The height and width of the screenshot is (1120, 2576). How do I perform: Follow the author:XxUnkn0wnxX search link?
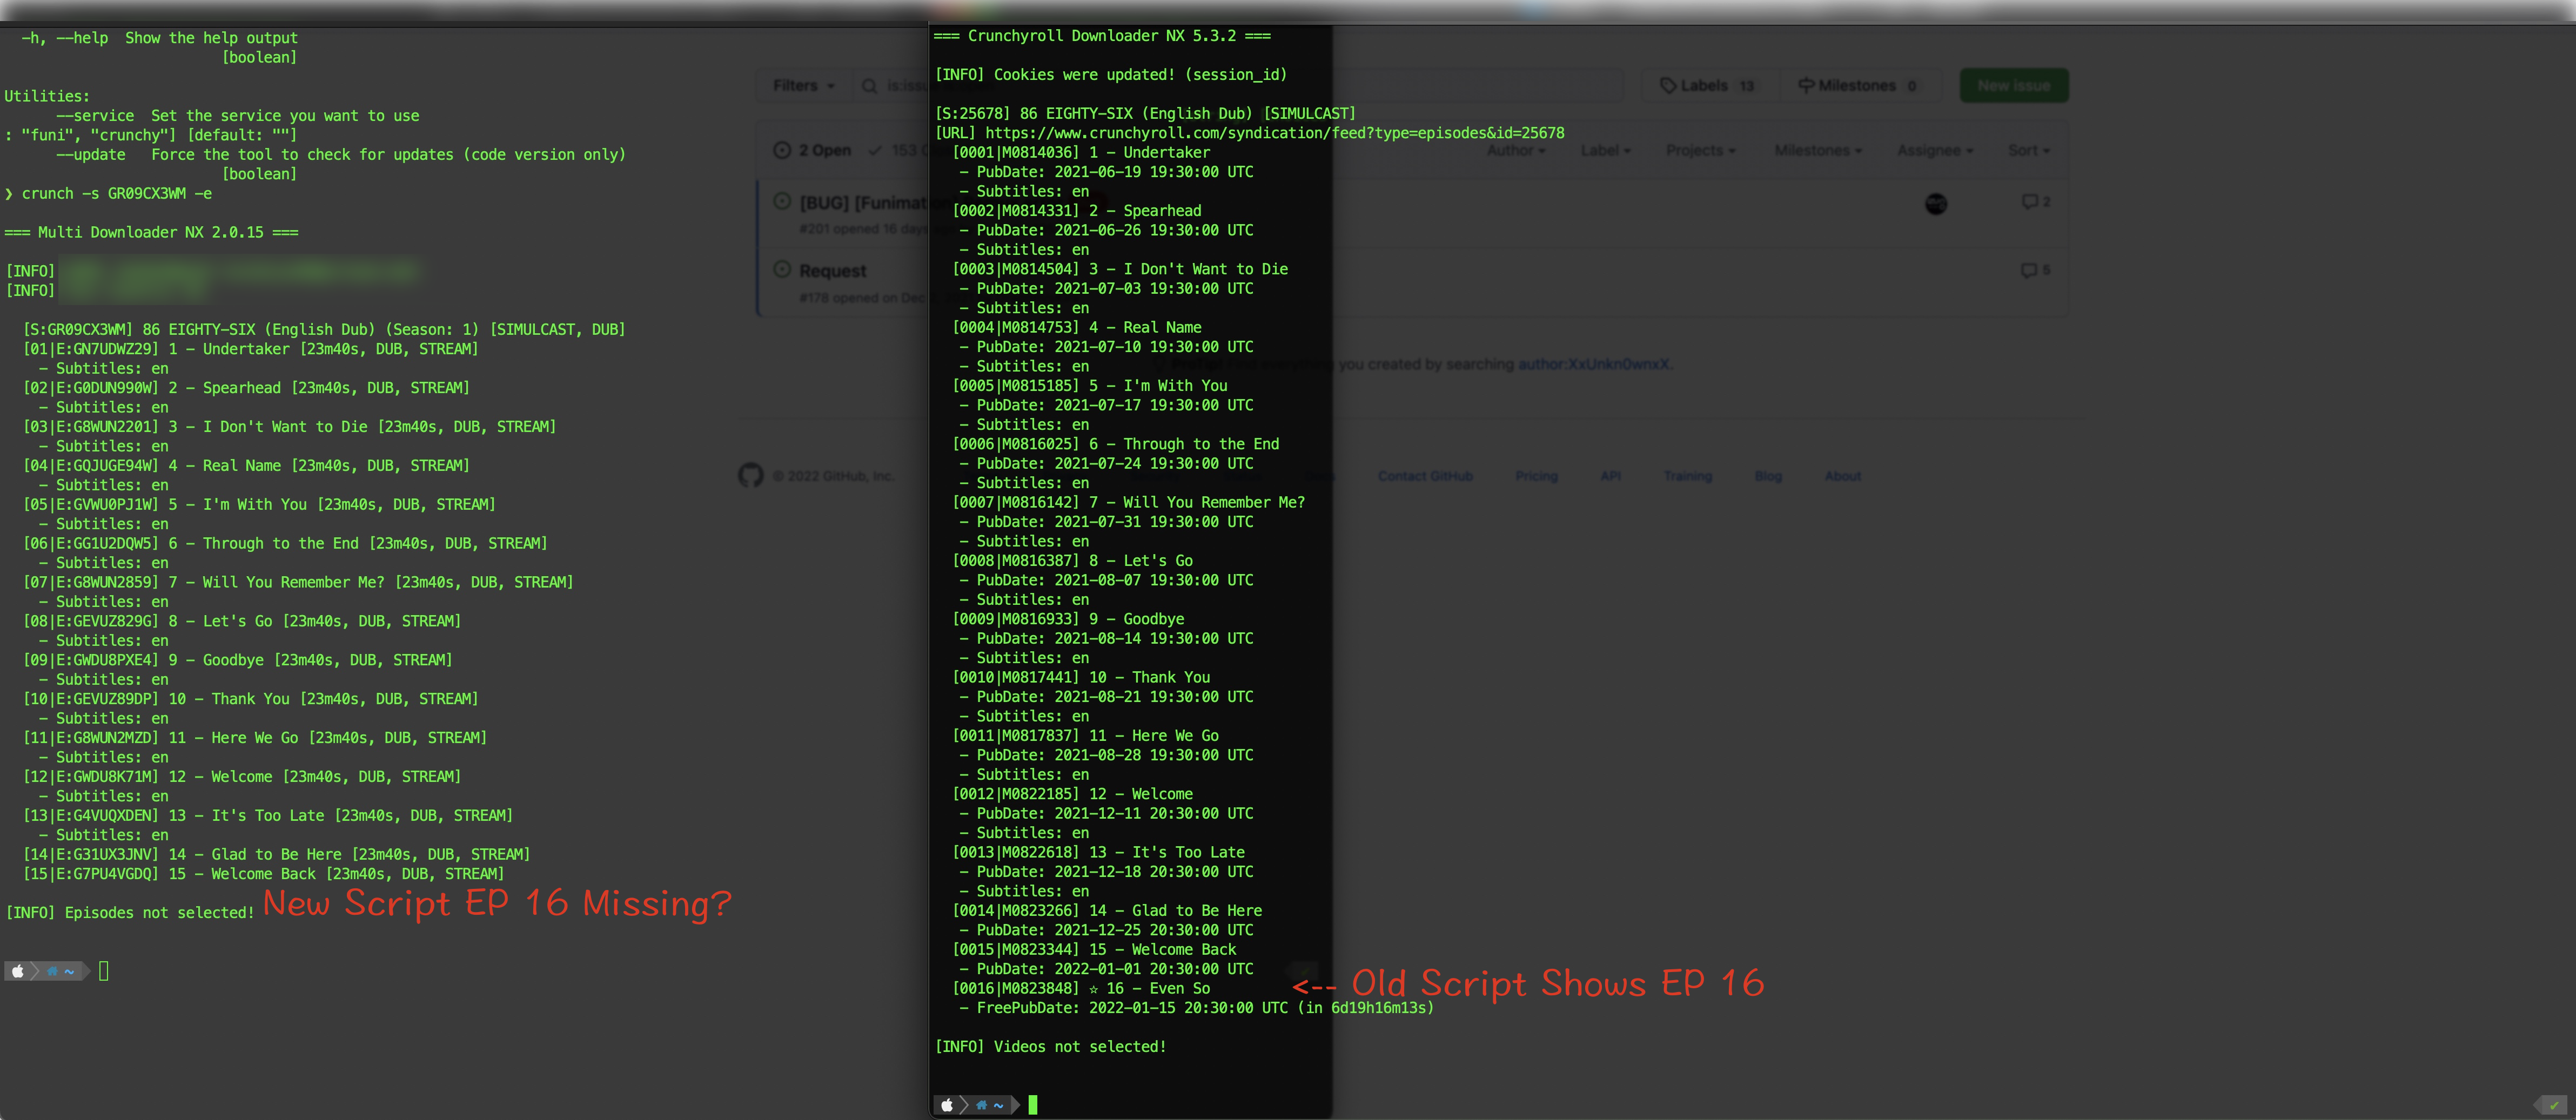(1594, 365)
